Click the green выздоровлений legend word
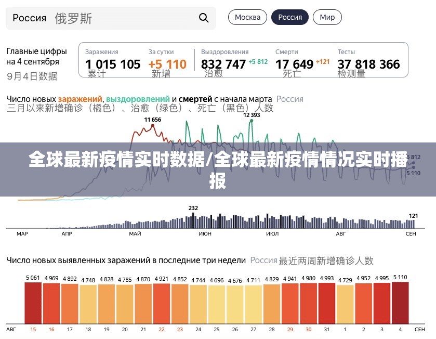Image resolution: width=436 pixels, height=339 pixels. point(138,98)
